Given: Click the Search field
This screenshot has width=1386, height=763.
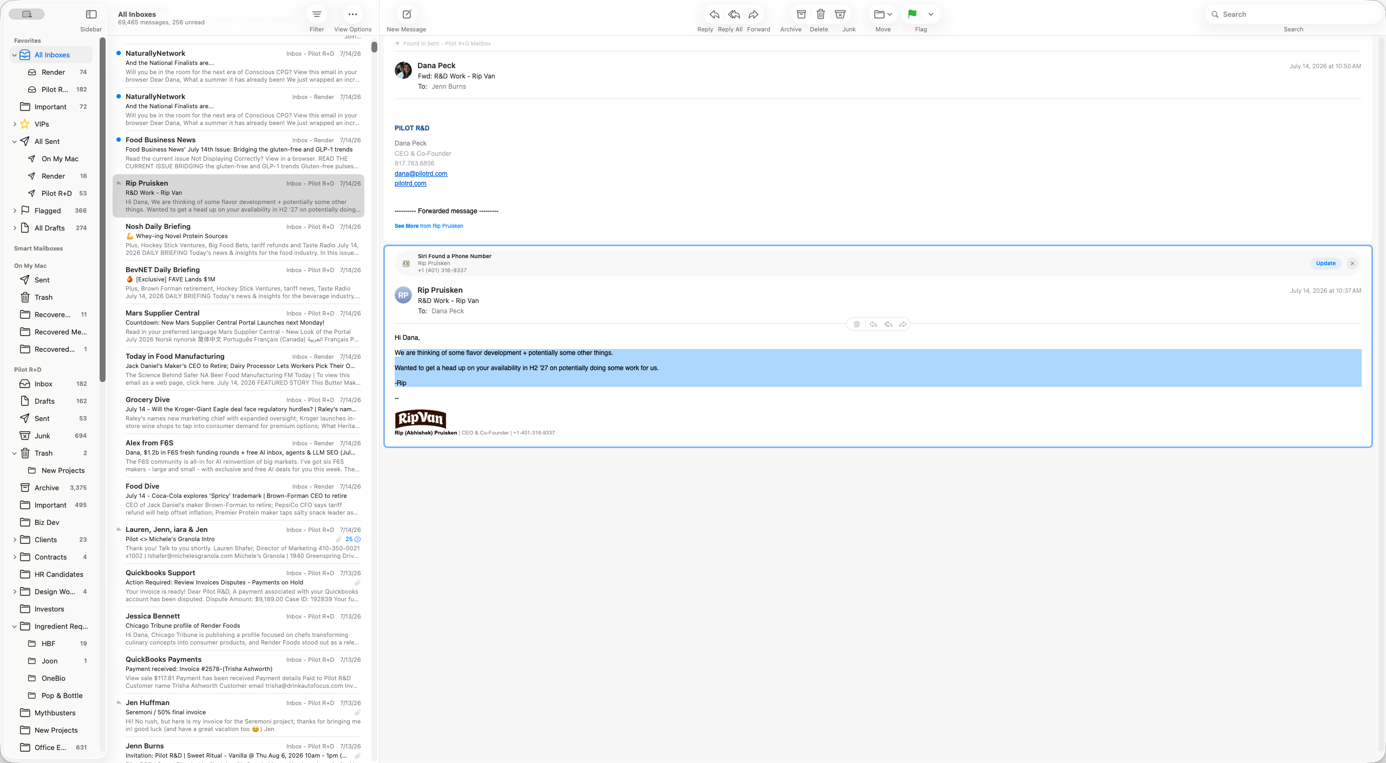Looking at the screenshot, I should [x=1293, y=15].
